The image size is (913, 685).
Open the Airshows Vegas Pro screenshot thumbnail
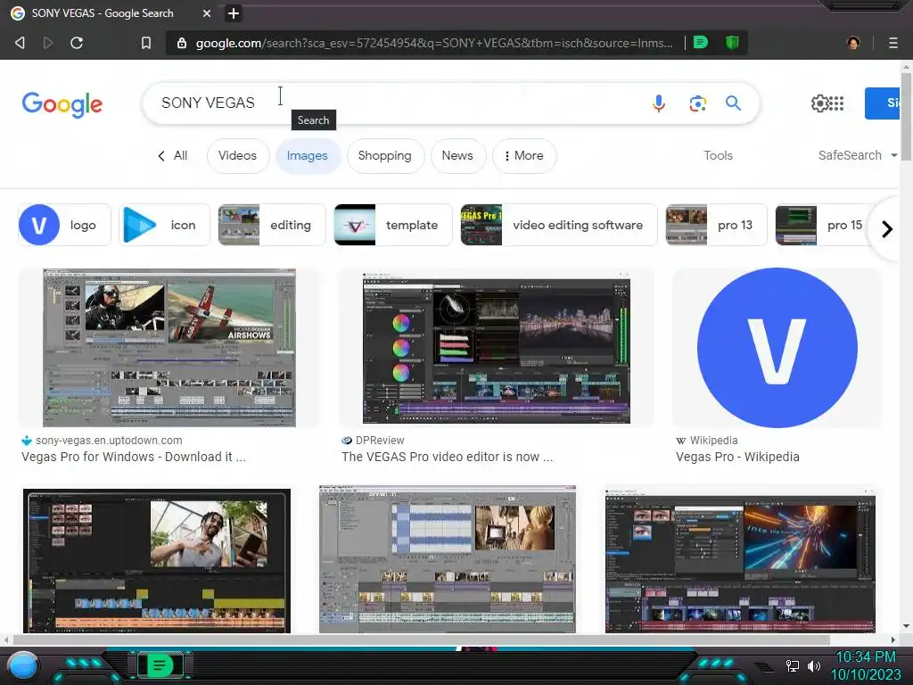pyautogui.click(x=169, y=348)
